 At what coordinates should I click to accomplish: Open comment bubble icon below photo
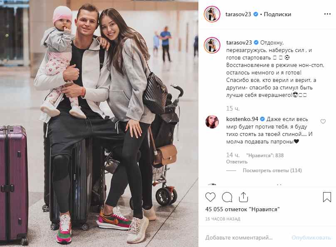(x=227, y=197)
